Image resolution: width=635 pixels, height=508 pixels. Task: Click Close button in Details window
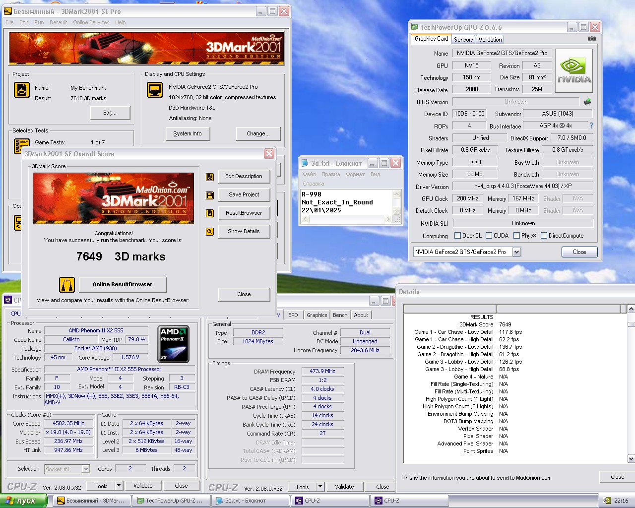point(617,477)
